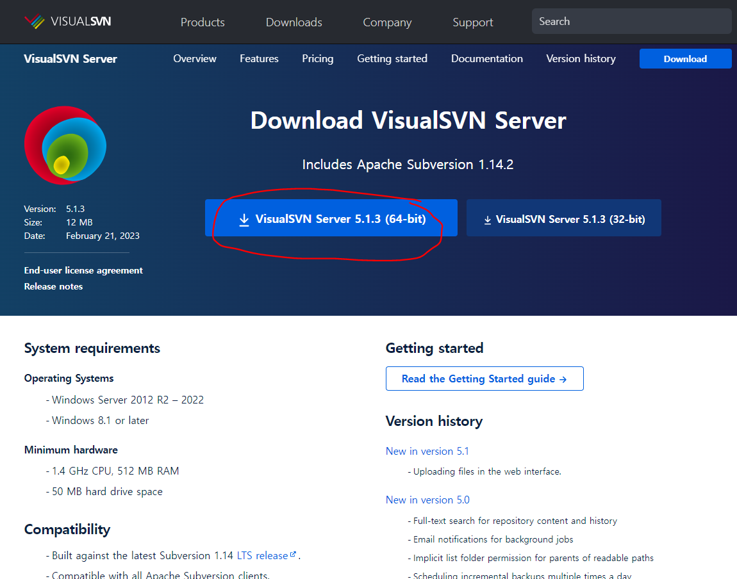737x579 pixels.
Task: Click Windows Server 2012 R2 – 2022 line
Action: point(128,400)
